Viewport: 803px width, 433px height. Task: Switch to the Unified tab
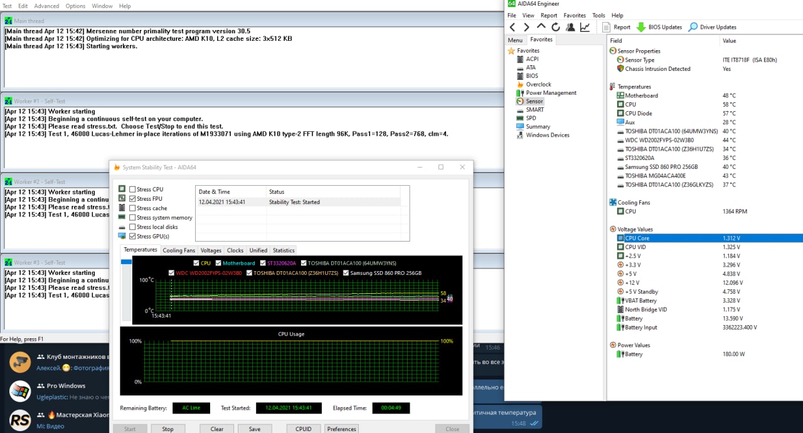(x=258, y=250)
